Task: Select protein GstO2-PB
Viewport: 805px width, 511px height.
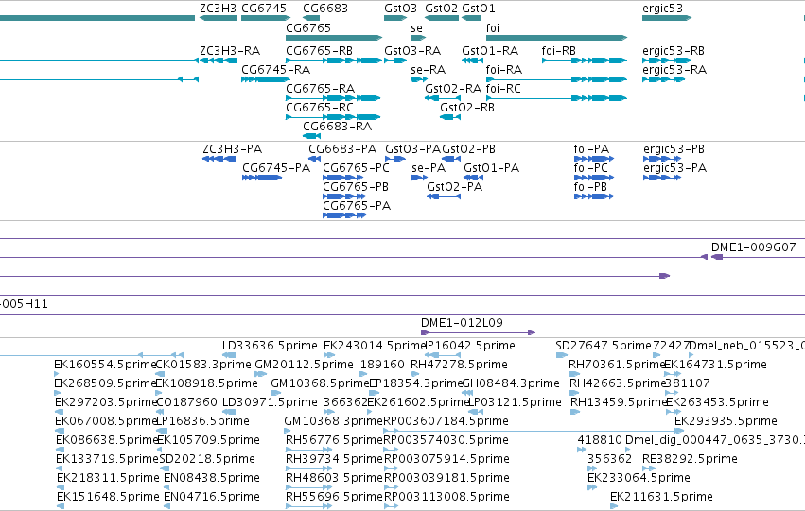Action: [469, 149]
